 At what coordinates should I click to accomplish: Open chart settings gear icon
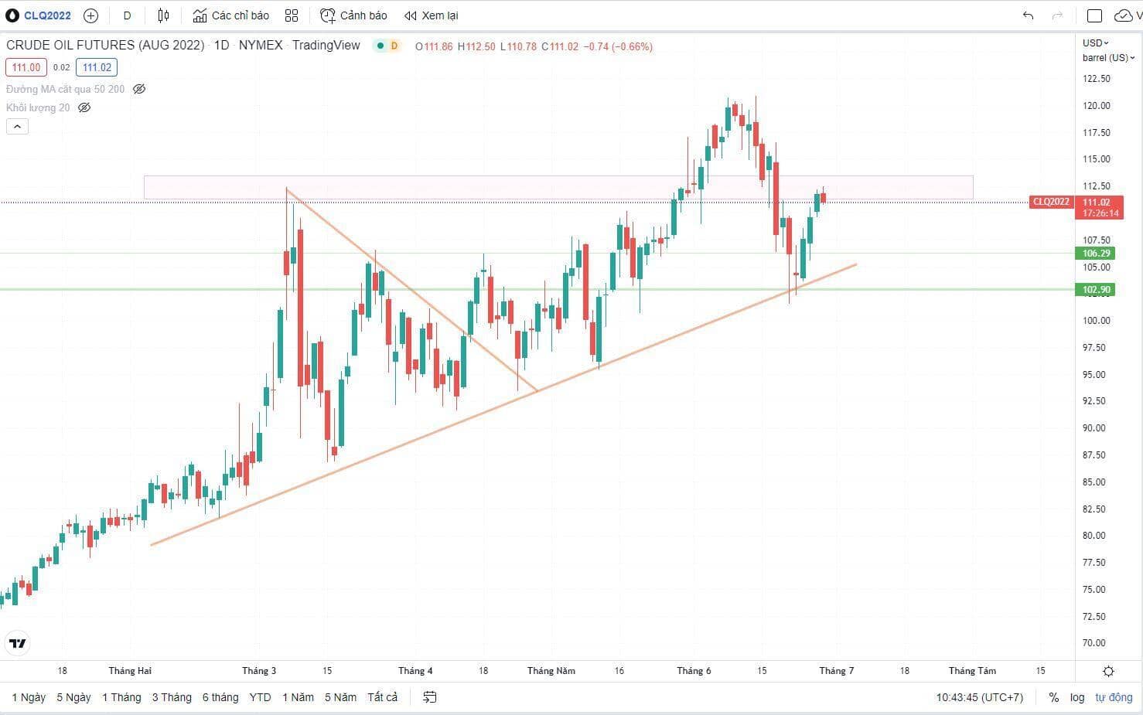coord(1108,671)
